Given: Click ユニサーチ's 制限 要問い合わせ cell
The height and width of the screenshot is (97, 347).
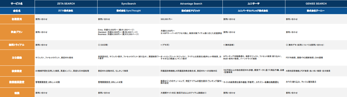Looking at the screenshot, I should pyautogui.click(x=253, y=93).
